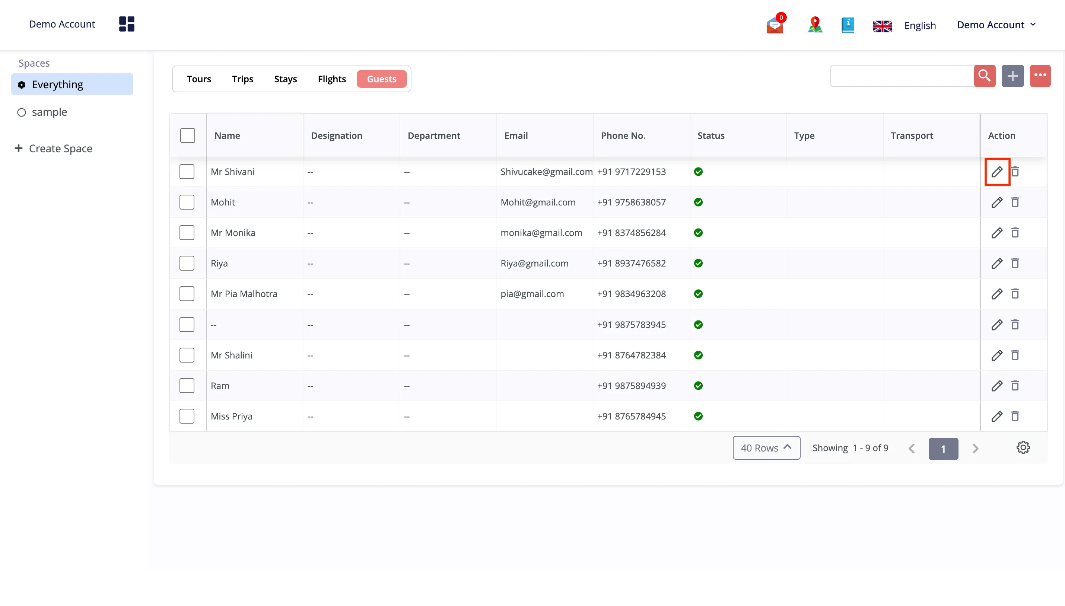The height and width of the screenshot is (606, 1065).
Task: Switch to the Flights tab
Action: pos(332,79)
